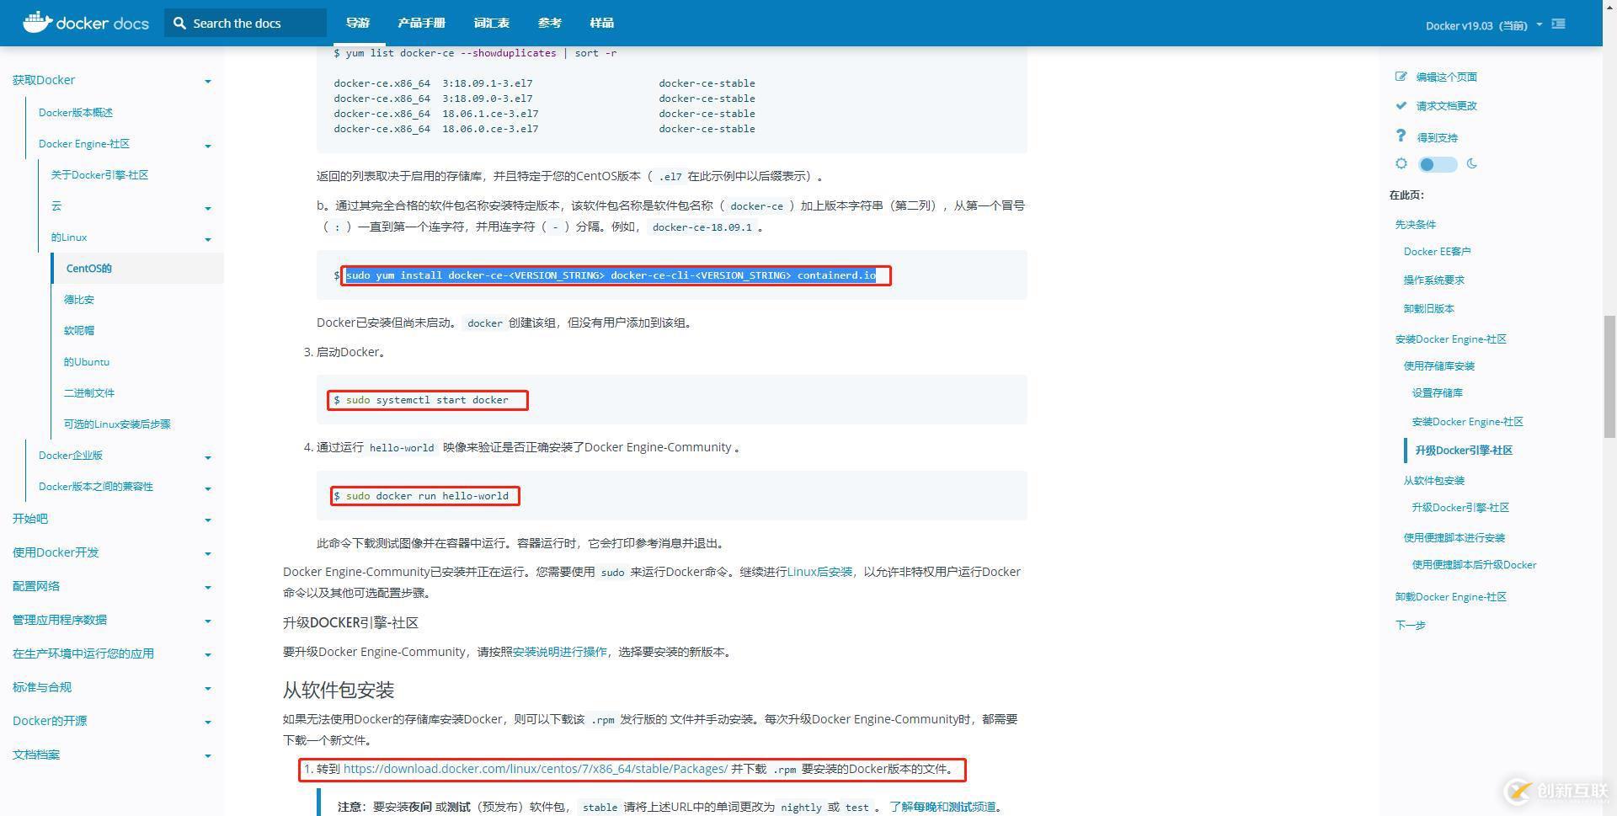The height and width of the screenshot is (816, 1617).
Task: Jump to 操作系统要求 in page contents
Action: tap(1434, 280)
